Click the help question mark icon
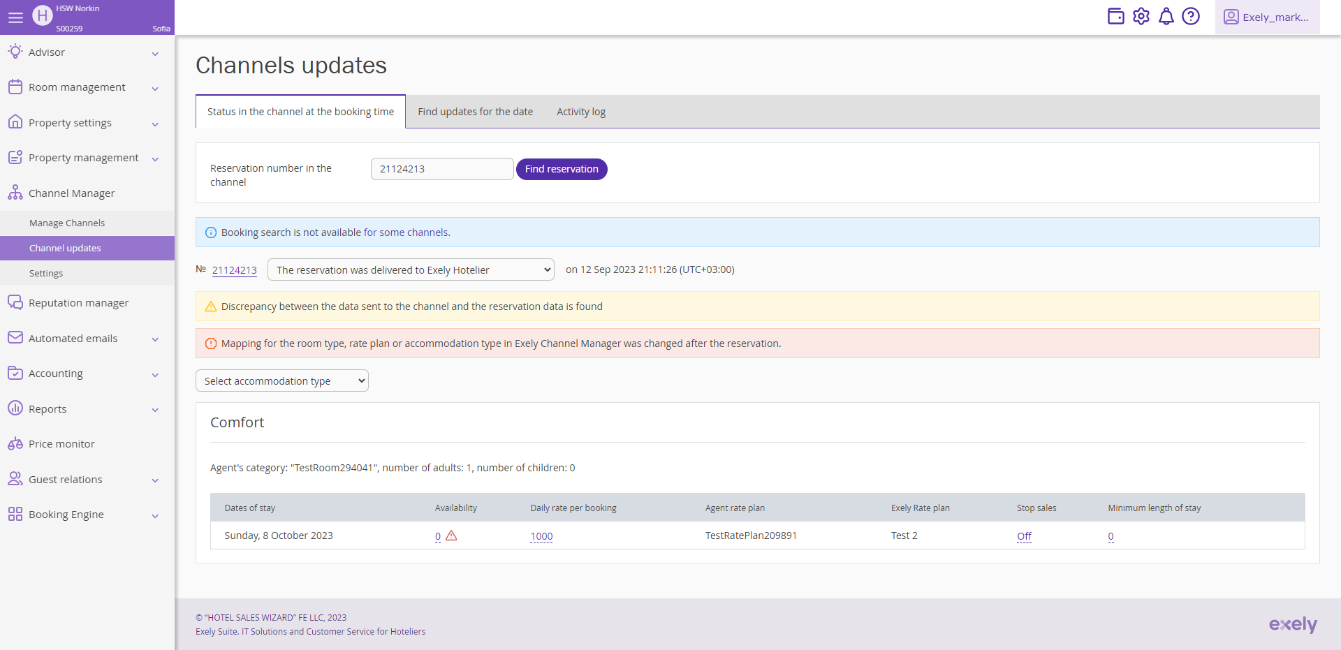Viewport: 1341px width, 650px height. (x=1192, y=16)
